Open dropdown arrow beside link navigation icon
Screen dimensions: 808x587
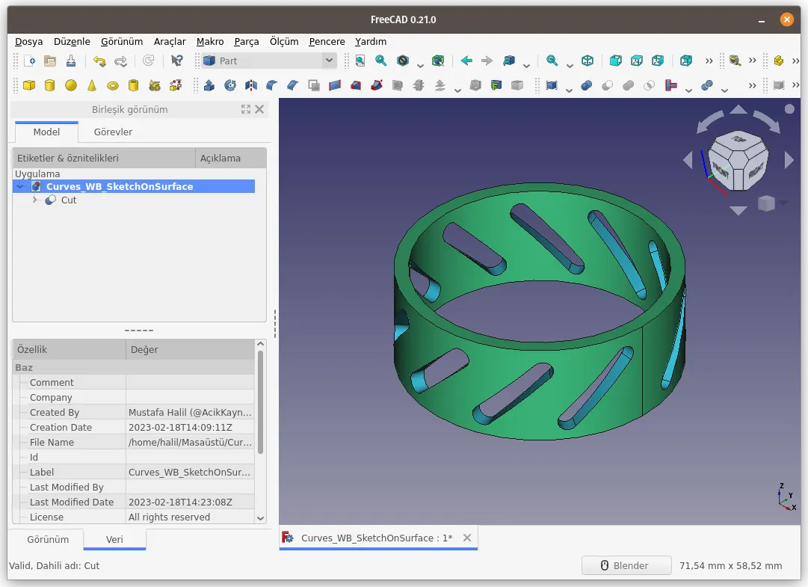(526, 66)
